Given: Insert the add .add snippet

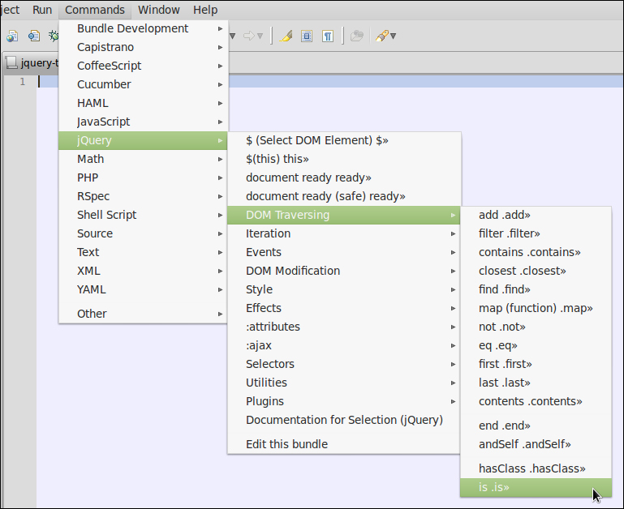Looking at the screenshot, I should tap(536, 215).
